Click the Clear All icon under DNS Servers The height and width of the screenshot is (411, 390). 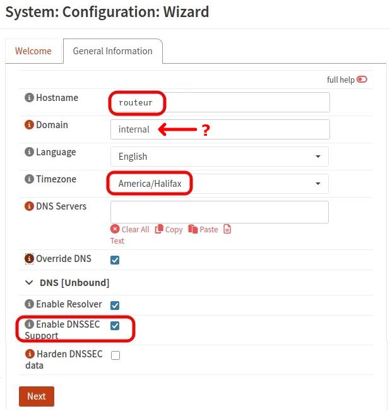click(115, 229)
